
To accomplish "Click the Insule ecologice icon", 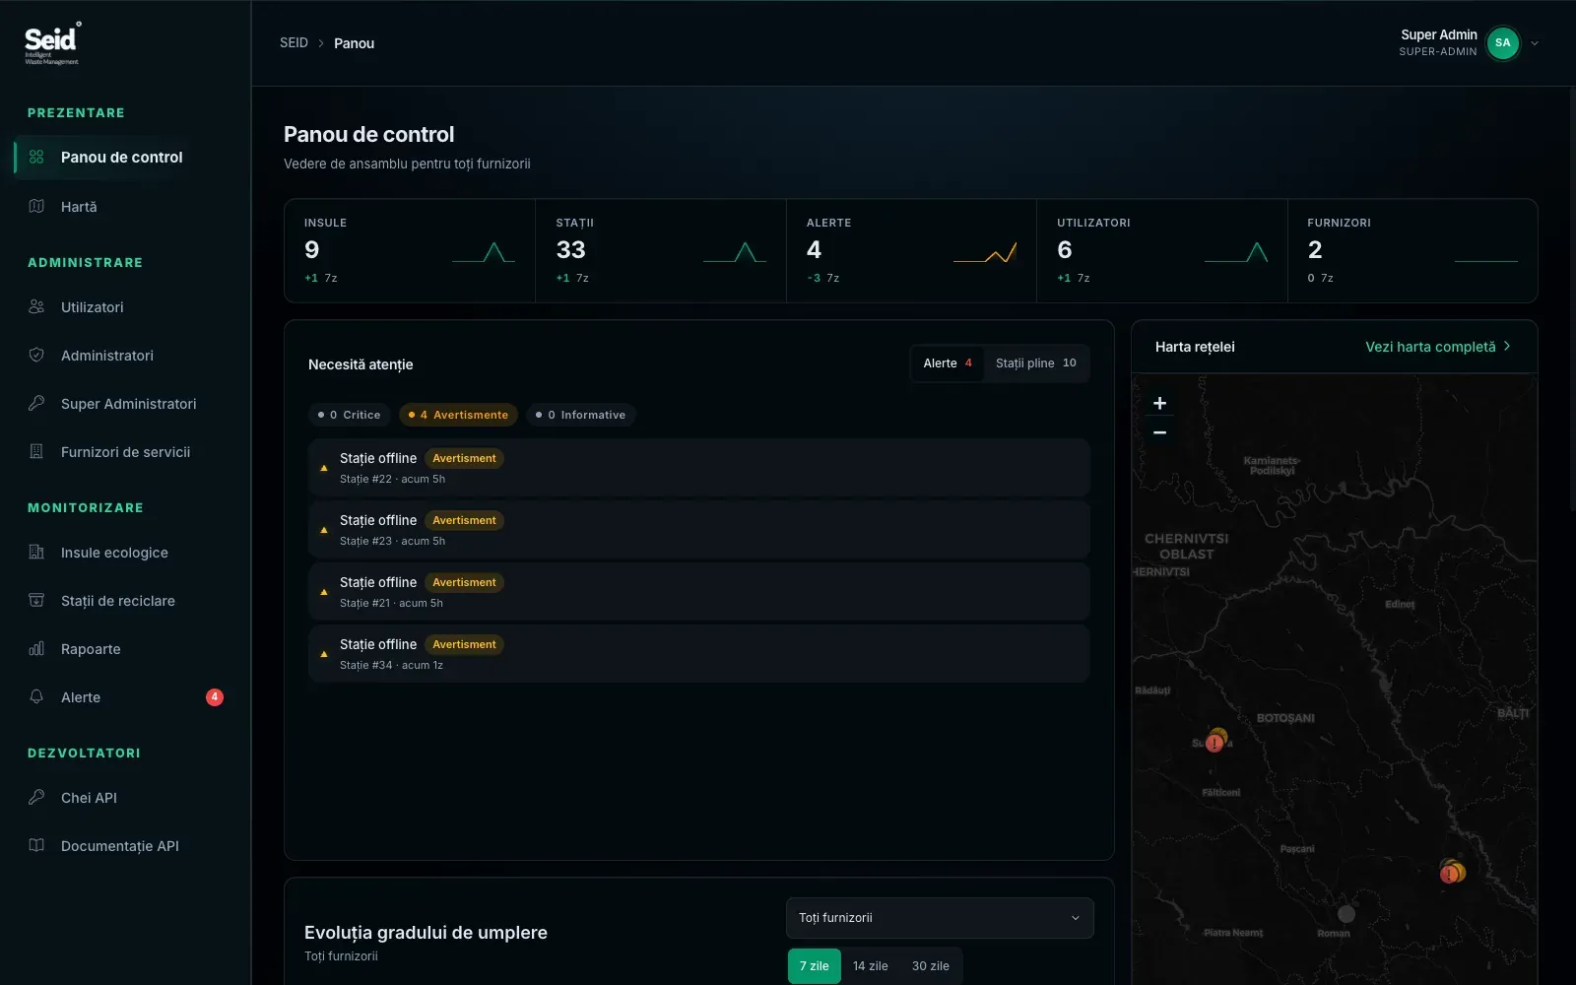I will point(36,552).
